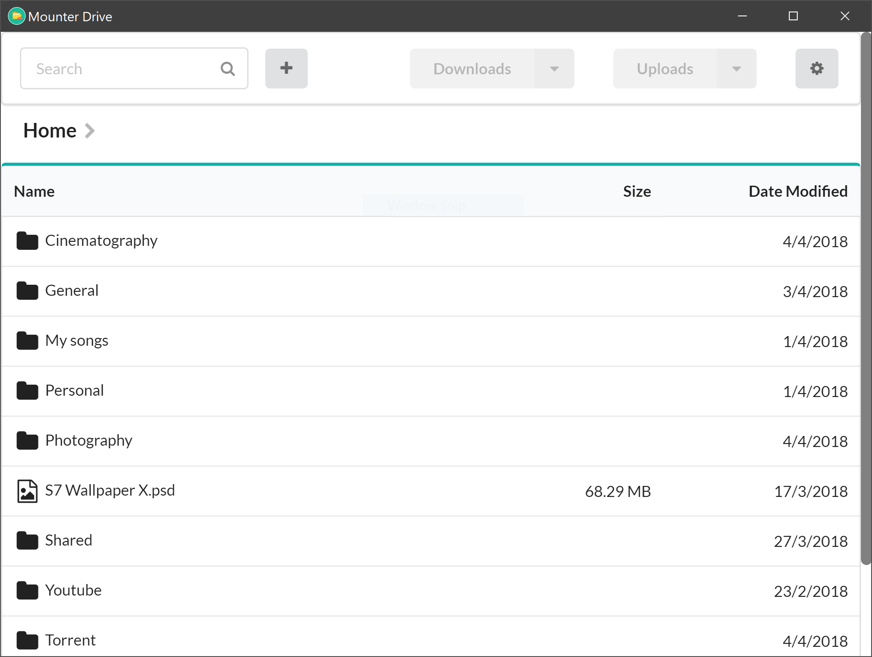Screen dimensions: 872x657
Task: Click the search magnifier icon
Action: point(228,69)
